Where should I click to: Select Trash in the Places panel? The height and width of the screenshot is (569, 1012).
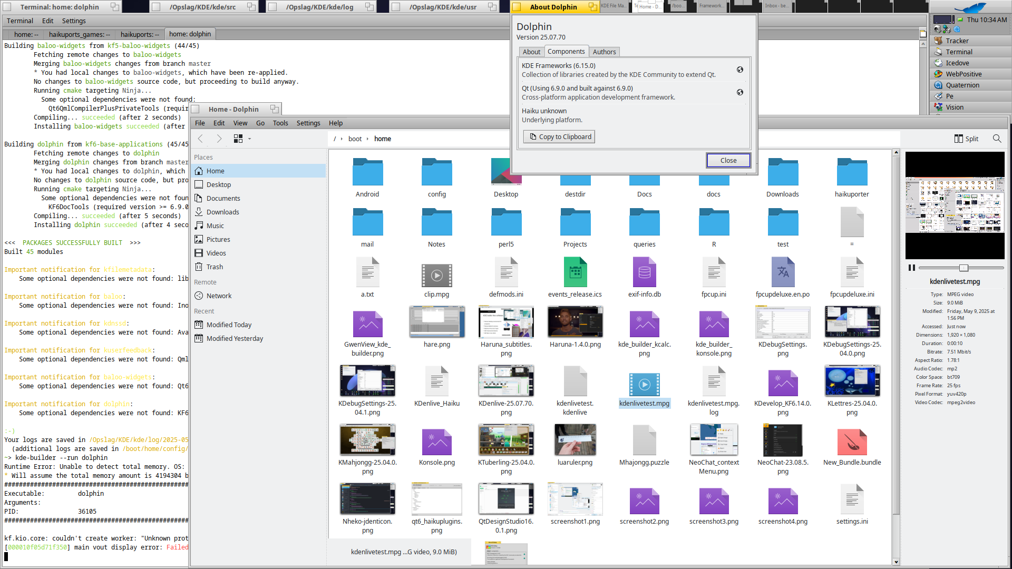(214, 267)
